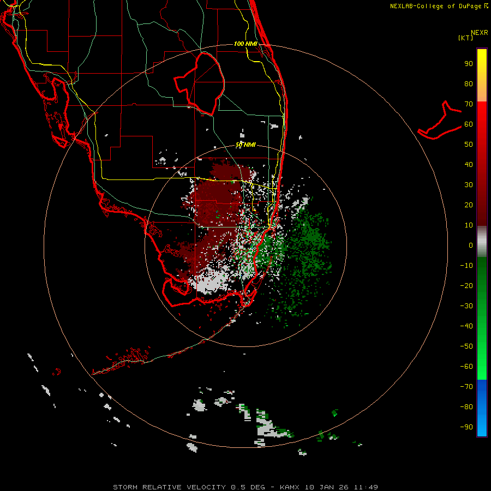Image resolution: width=491 pixels, height=491 pixels.
Task: Click the [KT] units label above color bar
Action: (x=466, y=38)
